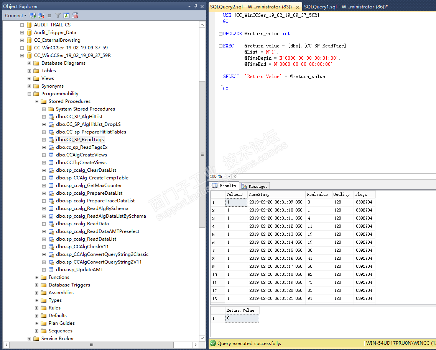Screen dimensions: 436x350
Task: Click the green success status icon
Action: point(213,343)
